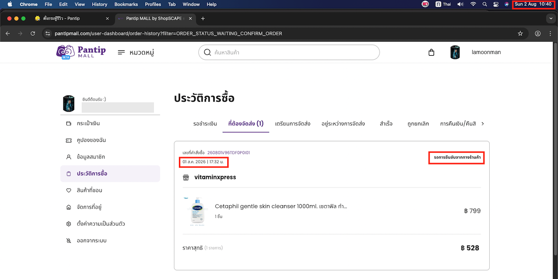The width and height of the screenshot is (558, 279).
Task: Click the lamoonman profile avatar in header
Action: coord(455,53)
